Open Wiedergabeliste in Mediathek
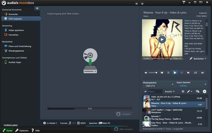This screenshot has height=133, width=212. pos(16,51)
